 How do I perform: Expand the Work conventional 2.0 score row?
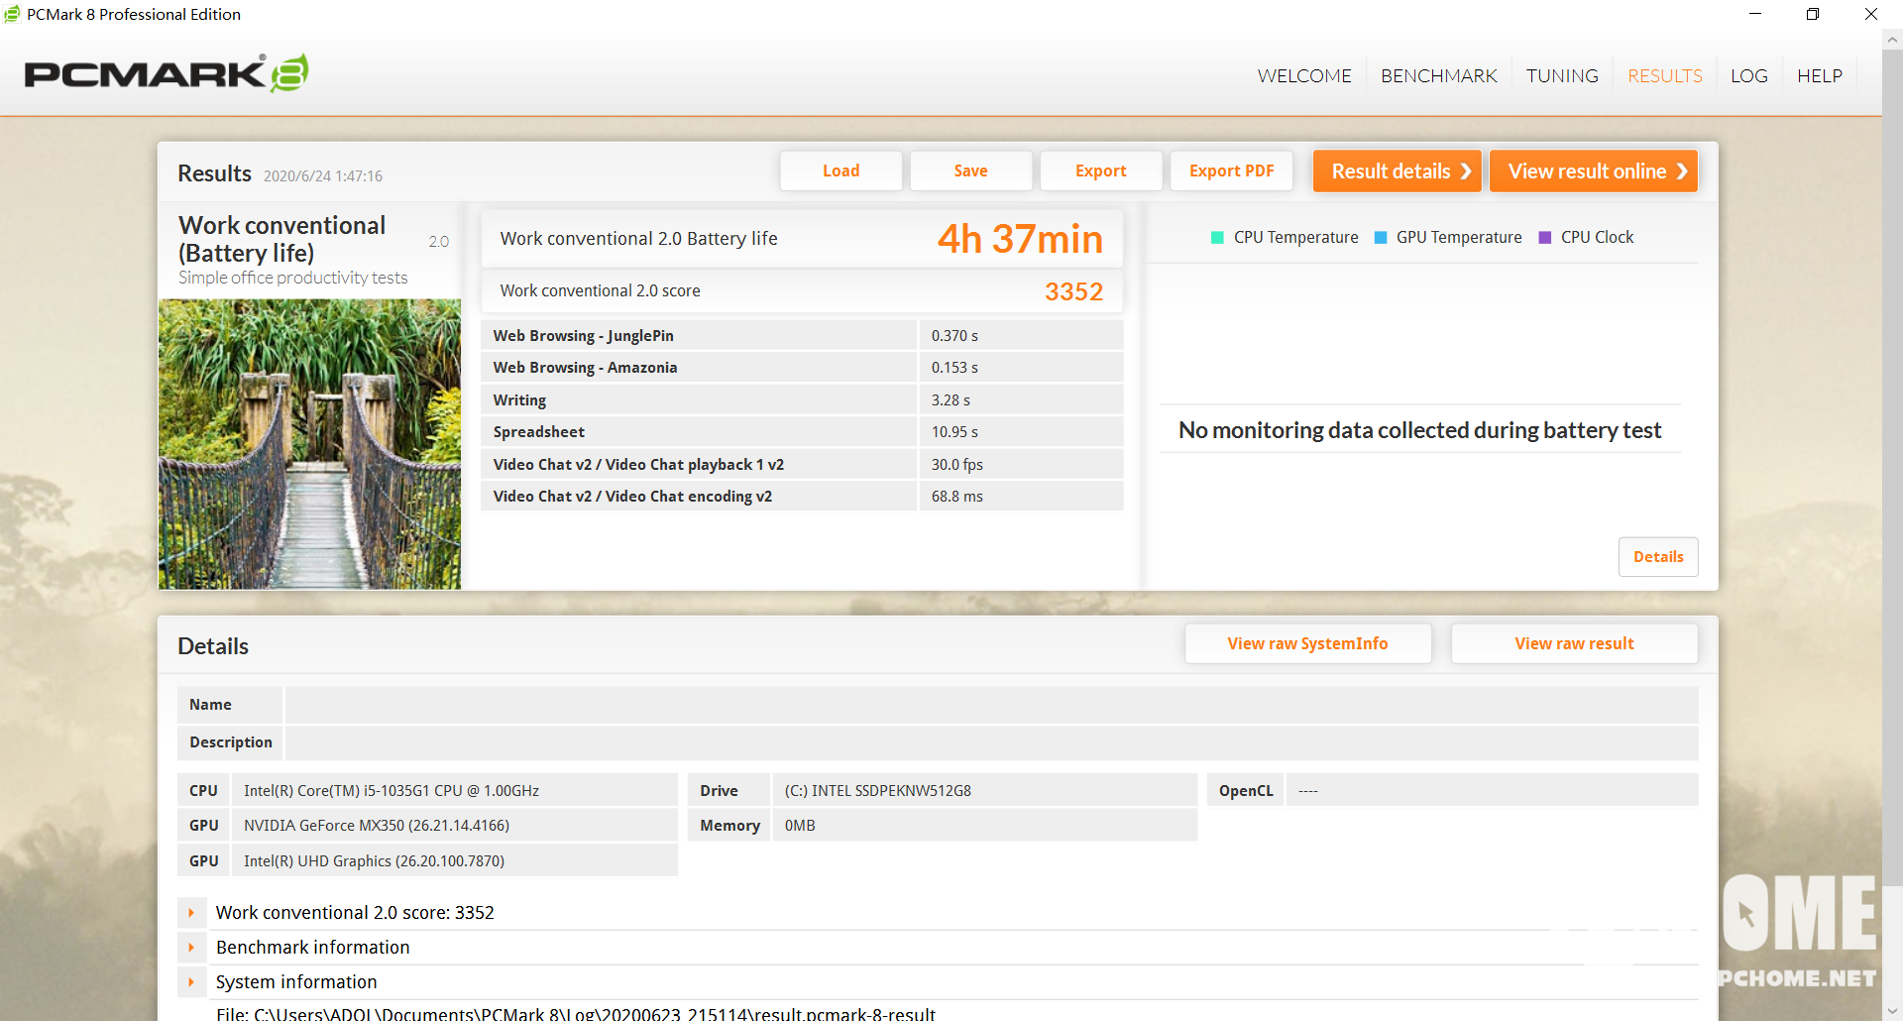191,913
